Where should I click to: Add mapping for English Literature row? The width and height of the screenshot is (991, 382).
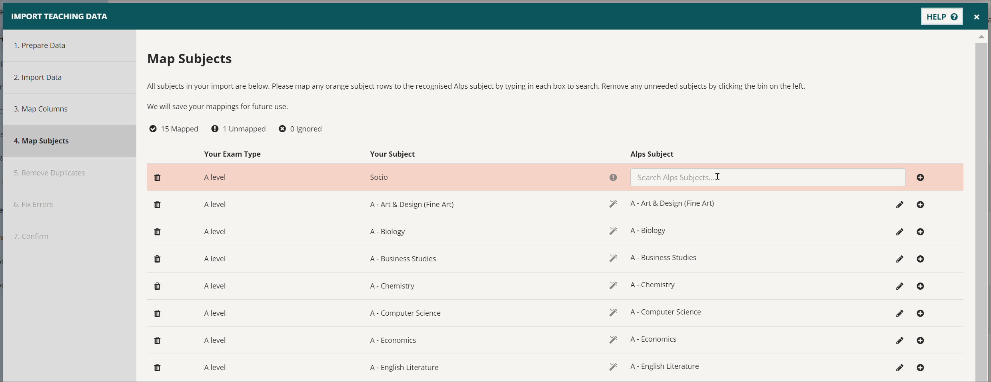click(x=920, y=368)
